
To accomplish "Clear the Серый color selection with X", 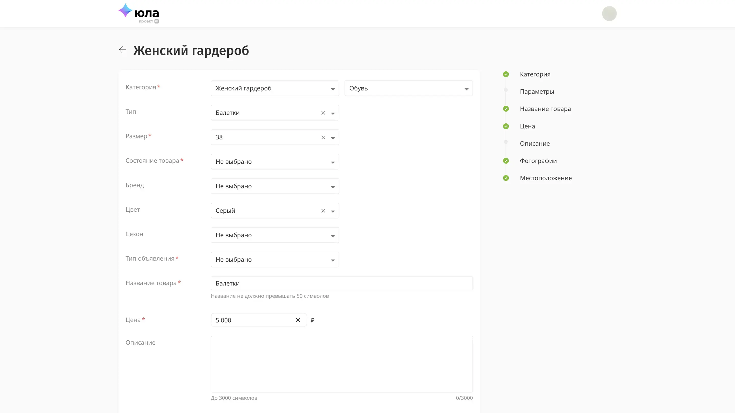I will click(323, 211).
